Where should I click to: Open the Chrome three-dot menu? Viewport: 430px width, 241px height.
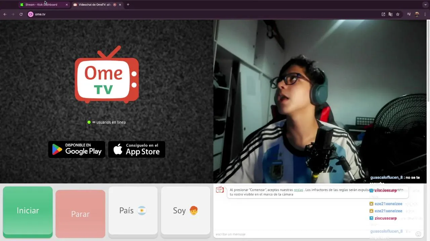point(425,14)
